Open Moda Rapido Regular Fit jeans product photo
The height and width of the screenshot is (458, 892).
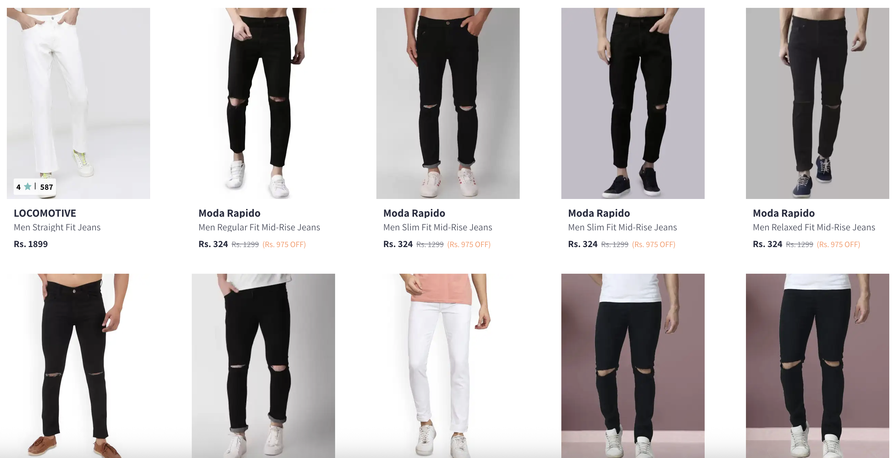(263, 103)
